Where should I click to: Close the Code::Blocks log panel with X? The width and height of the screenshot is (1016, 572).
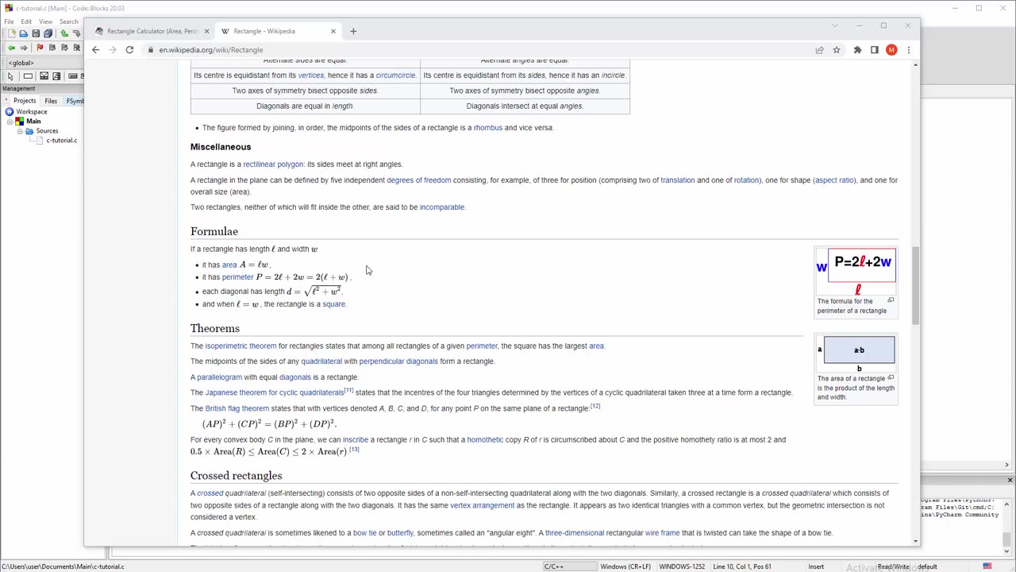1010,481
